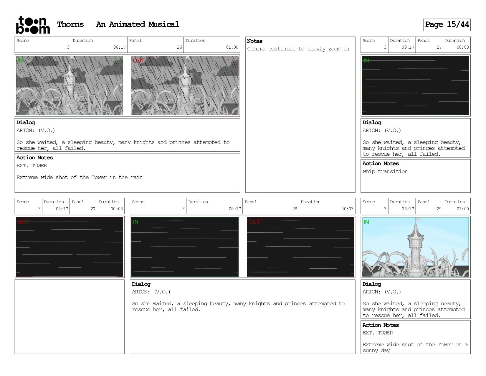Click the red OUT label on panel 28
486x376 pixels.
click(x=254, y=222)
